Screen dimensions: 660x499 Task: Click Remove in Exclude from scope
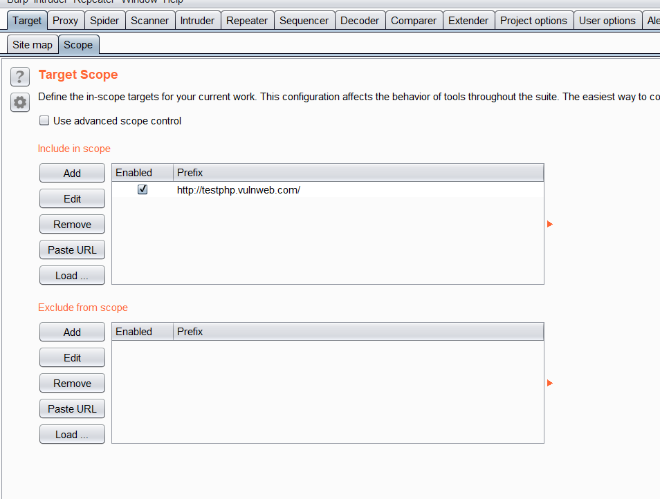(72, 384)
